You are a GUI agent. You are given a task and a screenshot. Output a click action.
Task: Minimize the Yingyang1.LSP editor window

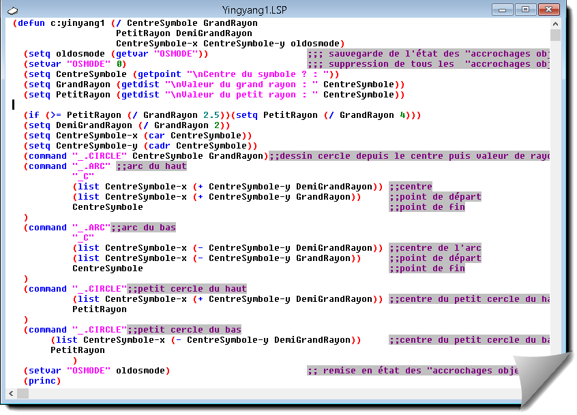[x=503, y=10]
